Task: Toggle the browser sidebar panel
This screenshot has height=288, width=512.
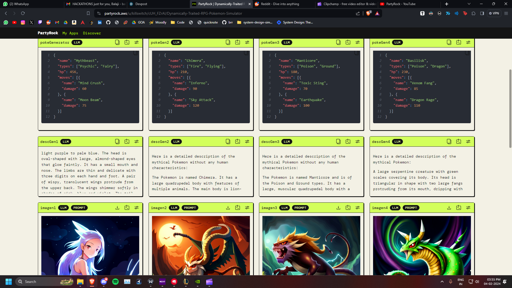Action: tap(482, 13)
